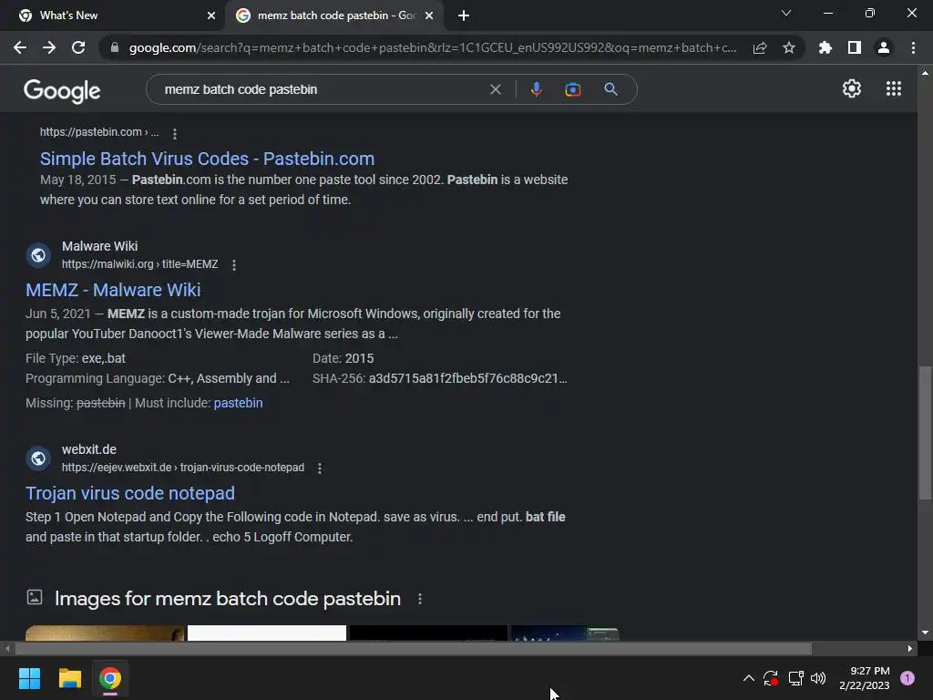The image size is (933, 700).
Task: Click scroll up arrow on vertical scrollbar
Action: click(925, 73)
